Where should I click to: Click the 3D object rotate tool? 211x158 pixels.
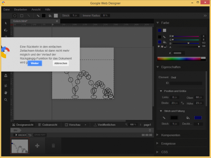point(6,30)
